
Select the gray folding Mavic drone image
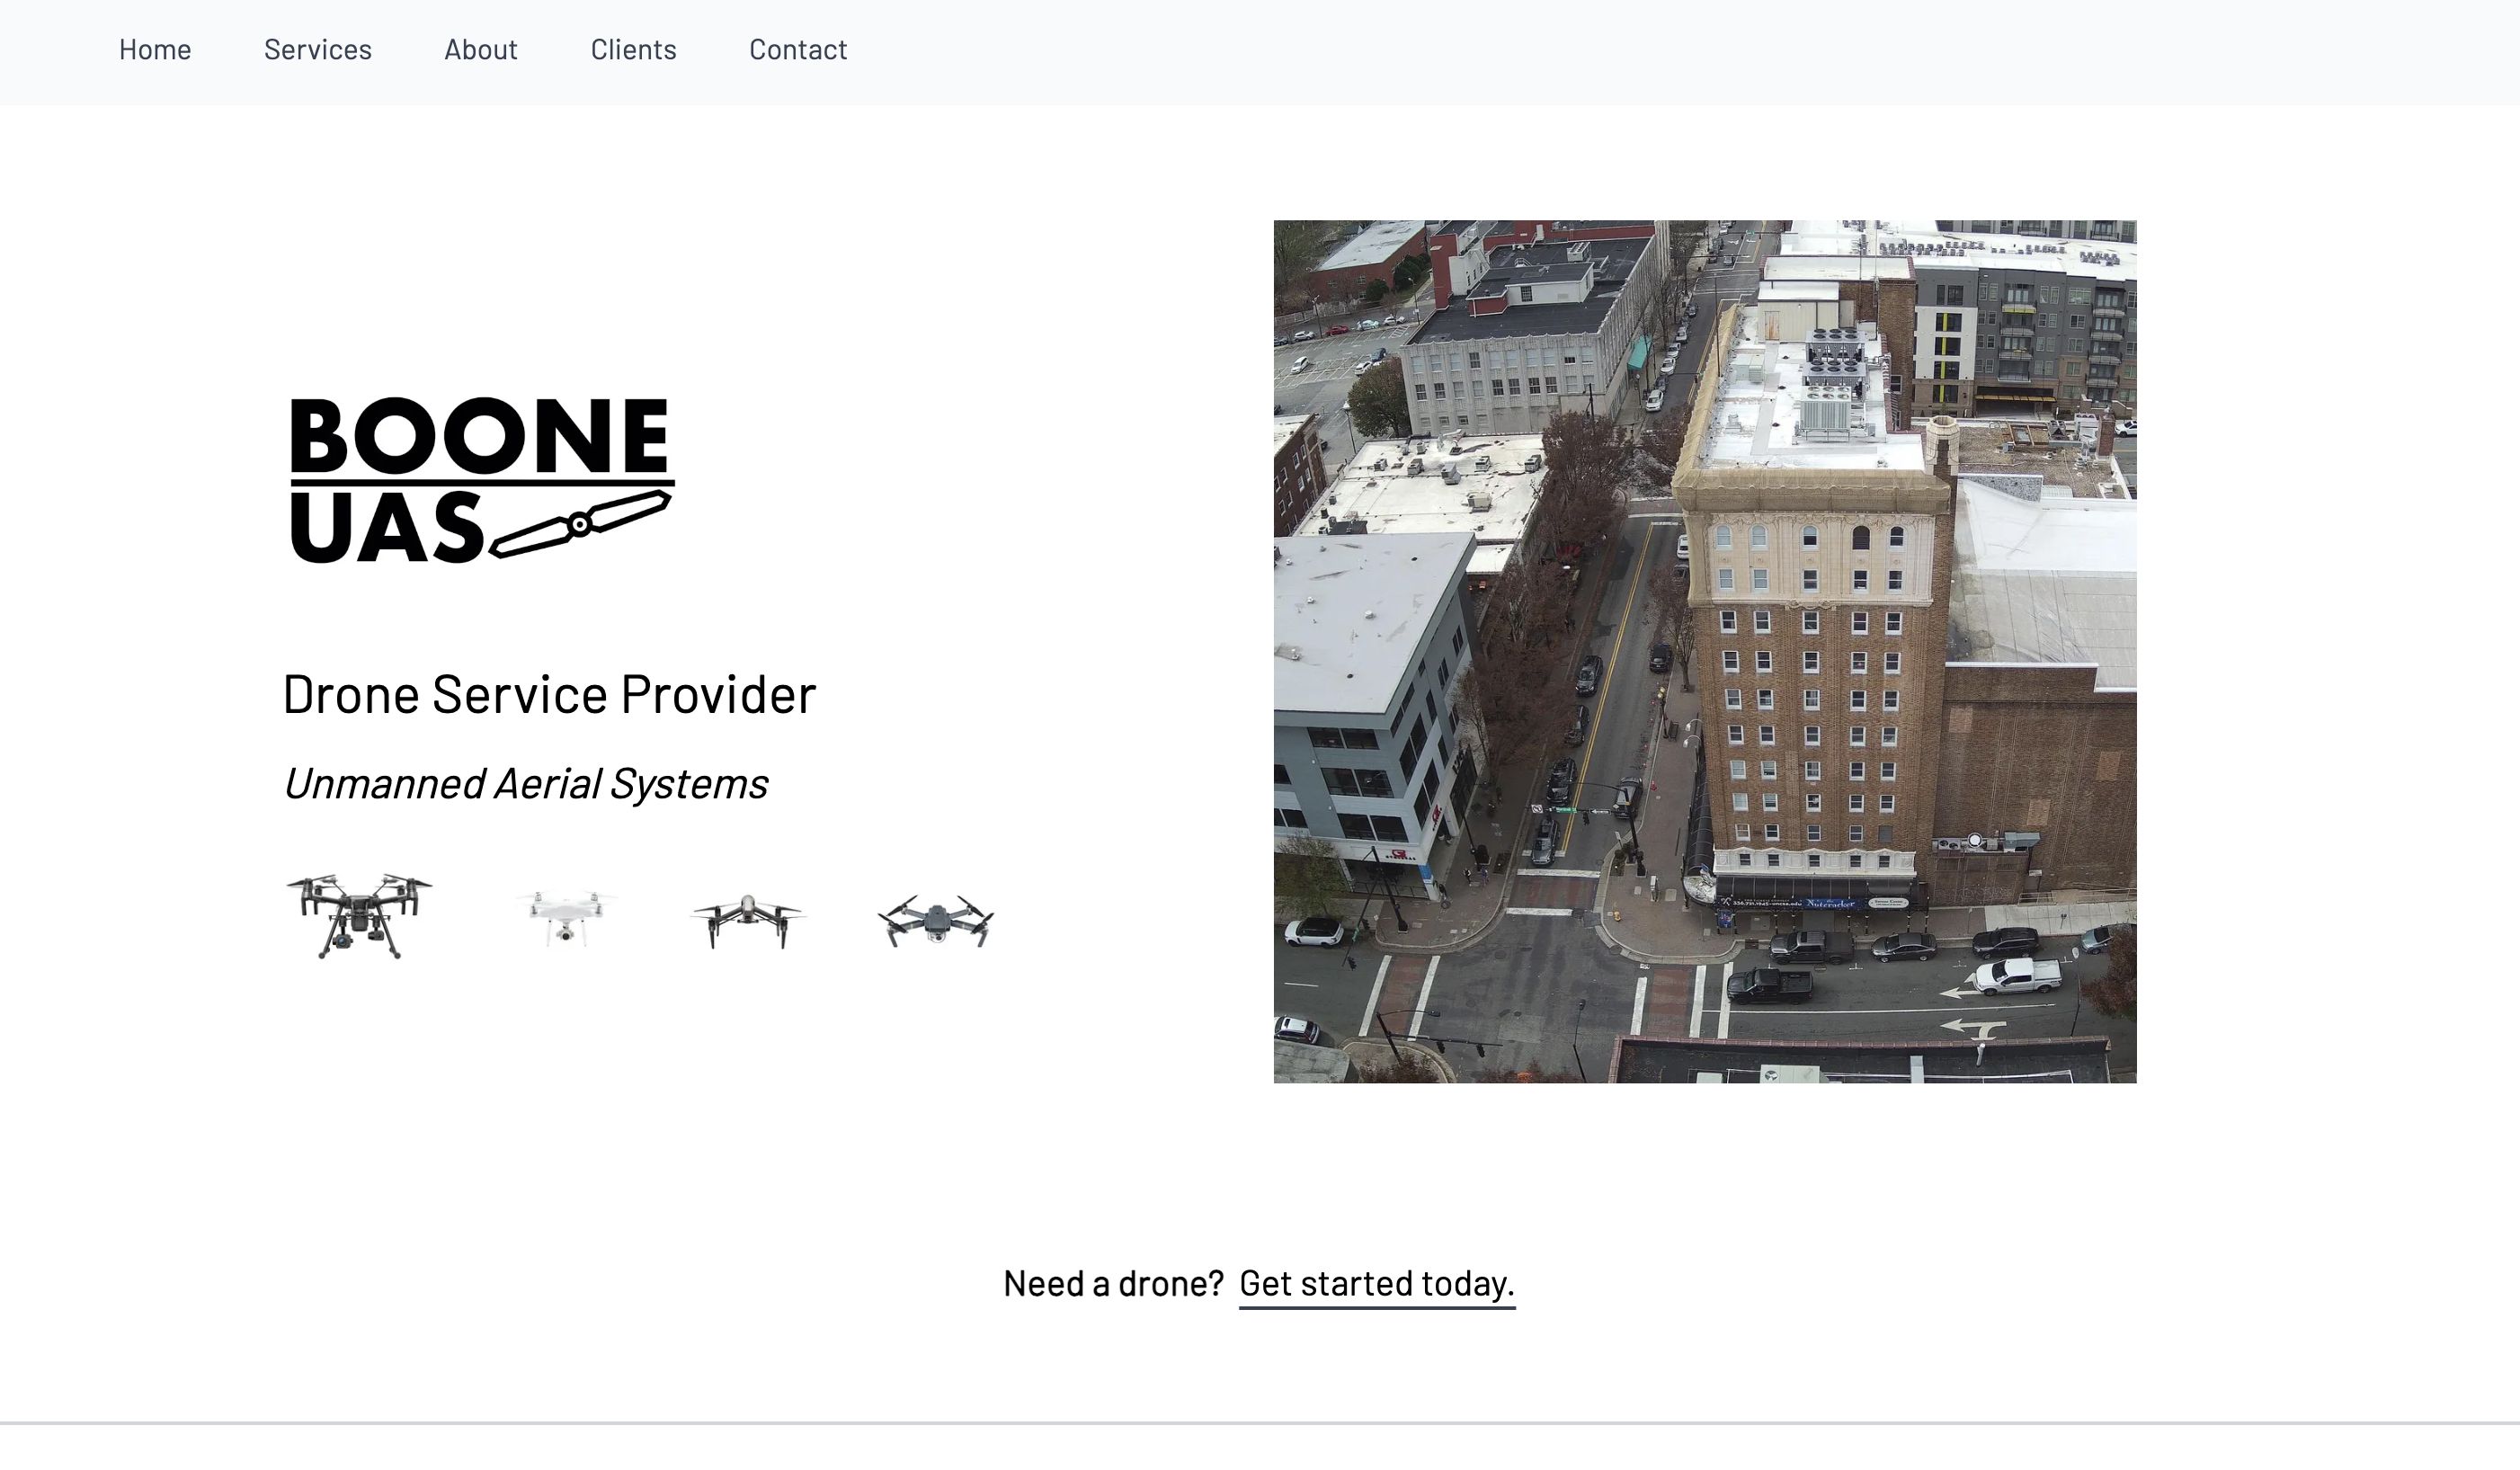936,920
